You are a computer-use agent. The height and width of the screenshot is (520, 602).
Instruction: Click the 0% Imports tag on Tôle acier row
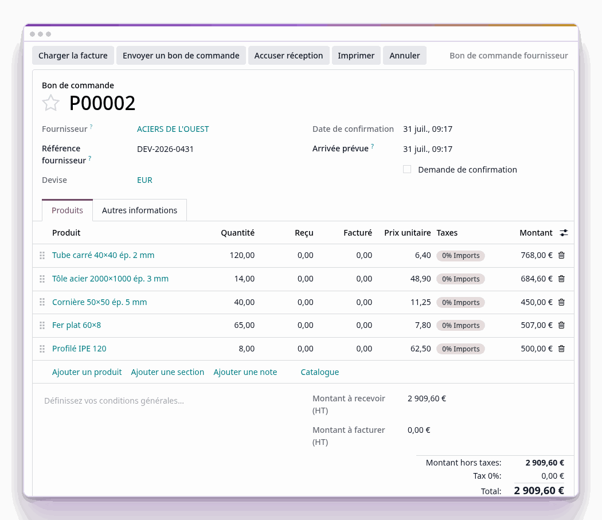point(461,279)
